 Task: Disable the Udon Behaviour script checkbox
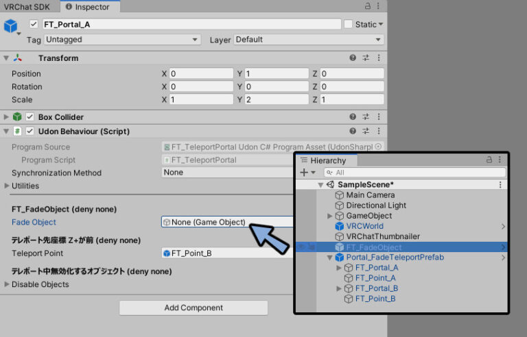point(30,131)
